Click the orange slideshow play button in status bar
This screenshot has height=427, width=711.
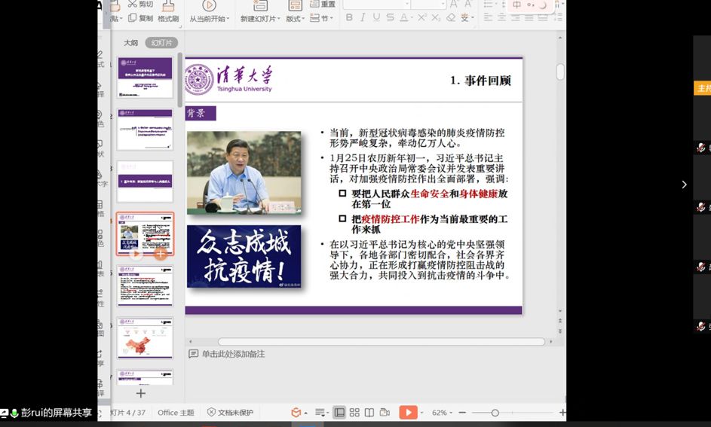point(407,413)
